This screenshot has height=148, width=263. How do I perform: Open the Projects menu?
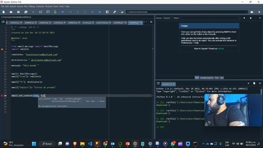[48, 7]
